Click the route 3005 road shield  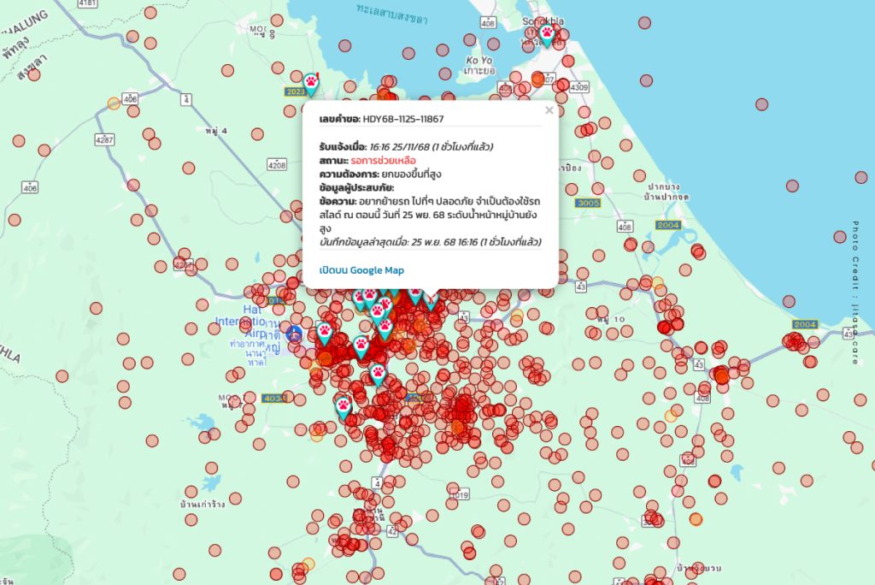(x=589, y=204)
